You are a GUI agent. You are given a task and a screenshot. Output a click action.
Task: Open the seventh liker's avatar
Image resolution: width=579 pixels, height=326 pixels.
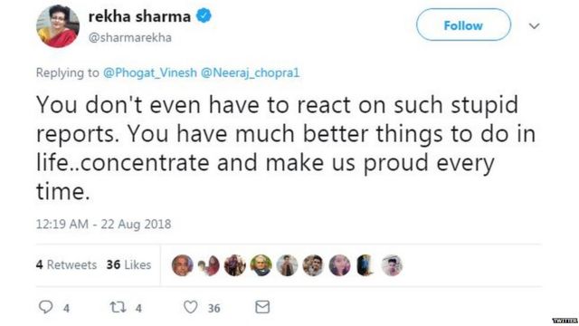click(340, 265)
